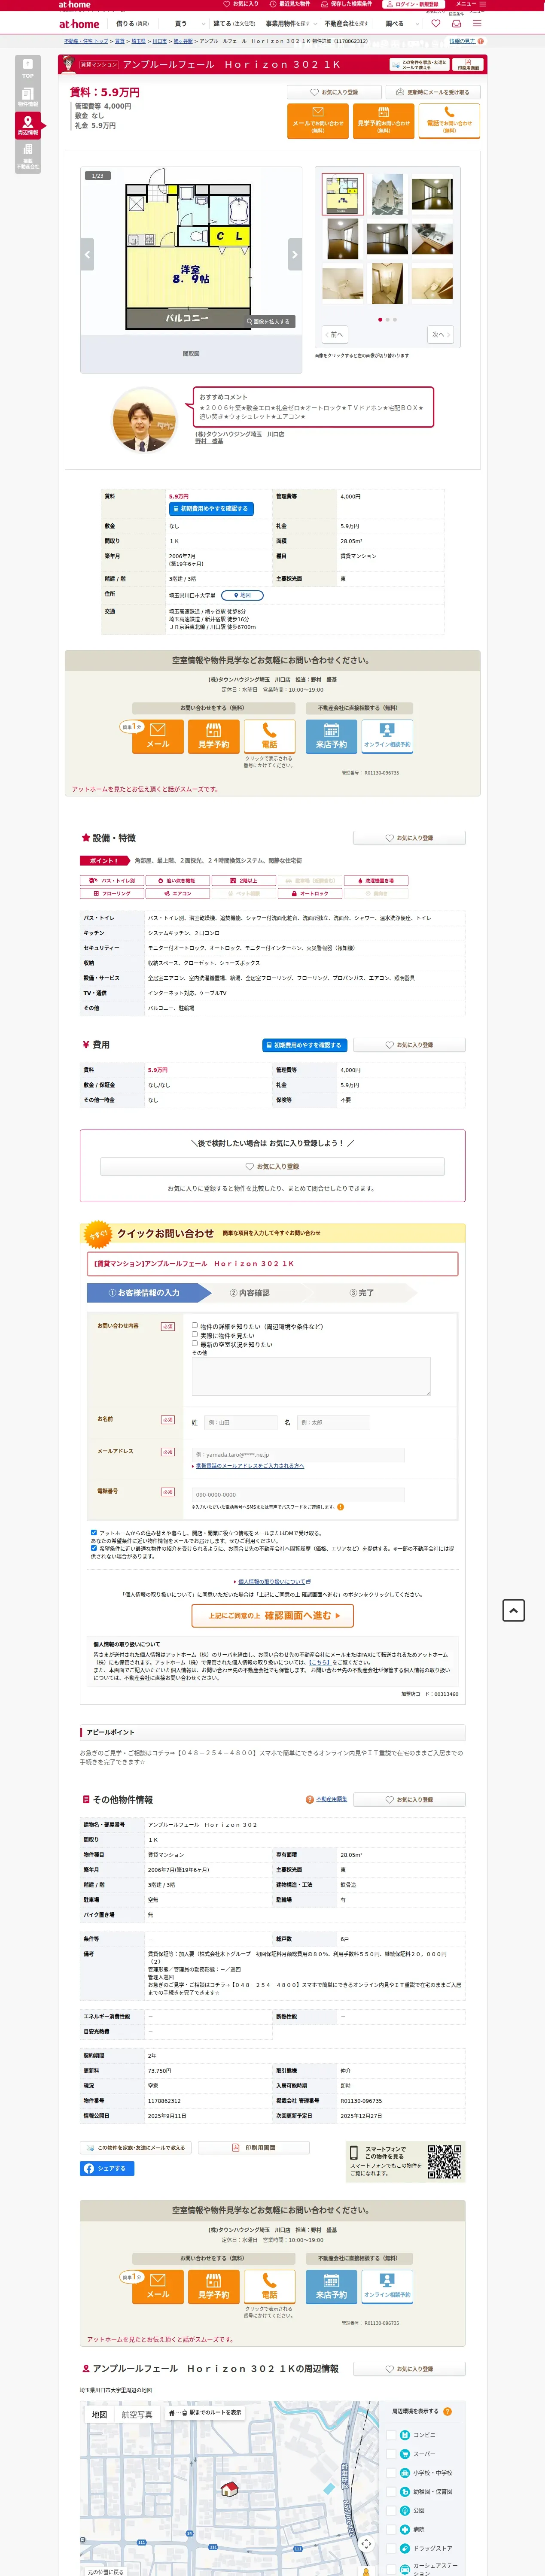Check 物件の詳細を知りたい checkbox

click(195, 1325)
